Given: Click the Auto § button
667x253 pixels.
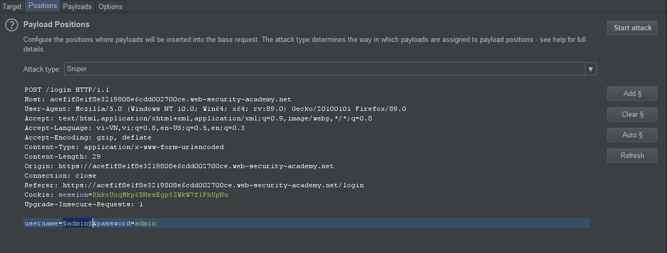Looking at the screenshot, I should [x=632, y=135].
